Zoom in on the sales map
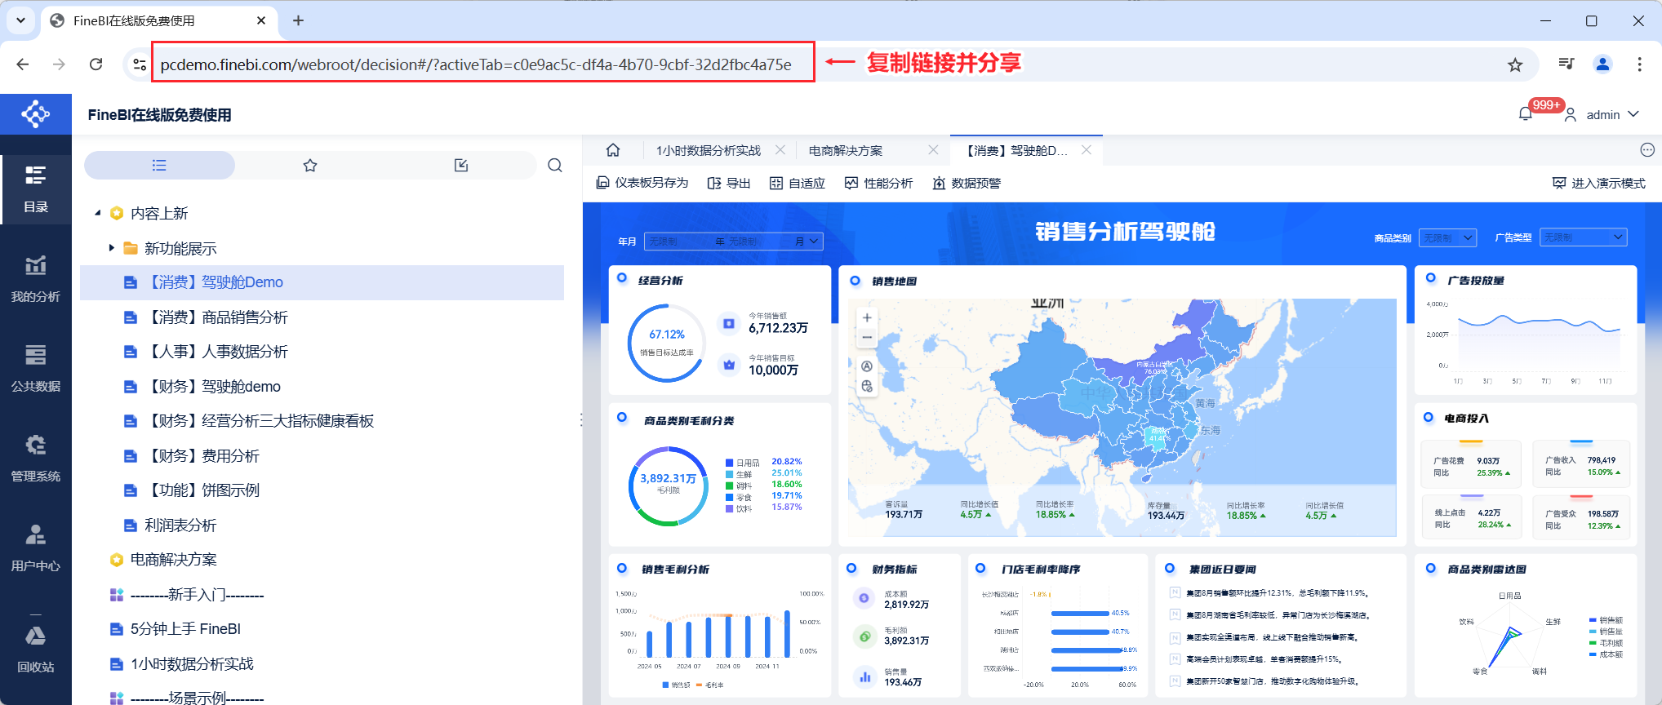Viewport: 1662px width, 705px height. click(867, 317)
